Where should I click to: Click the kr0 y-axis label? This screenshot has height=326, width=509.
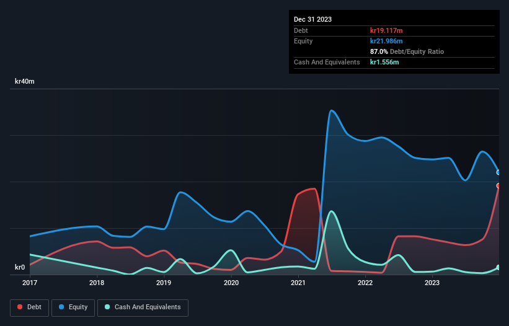pos(20,267)
